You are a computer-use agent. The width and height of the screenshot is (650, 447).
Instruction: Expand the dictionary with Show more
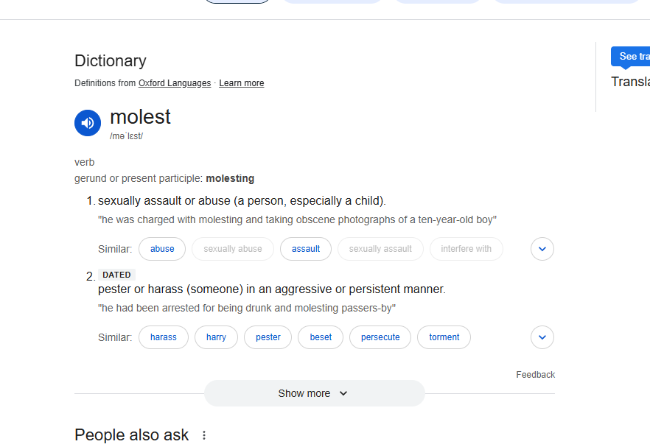314,393
